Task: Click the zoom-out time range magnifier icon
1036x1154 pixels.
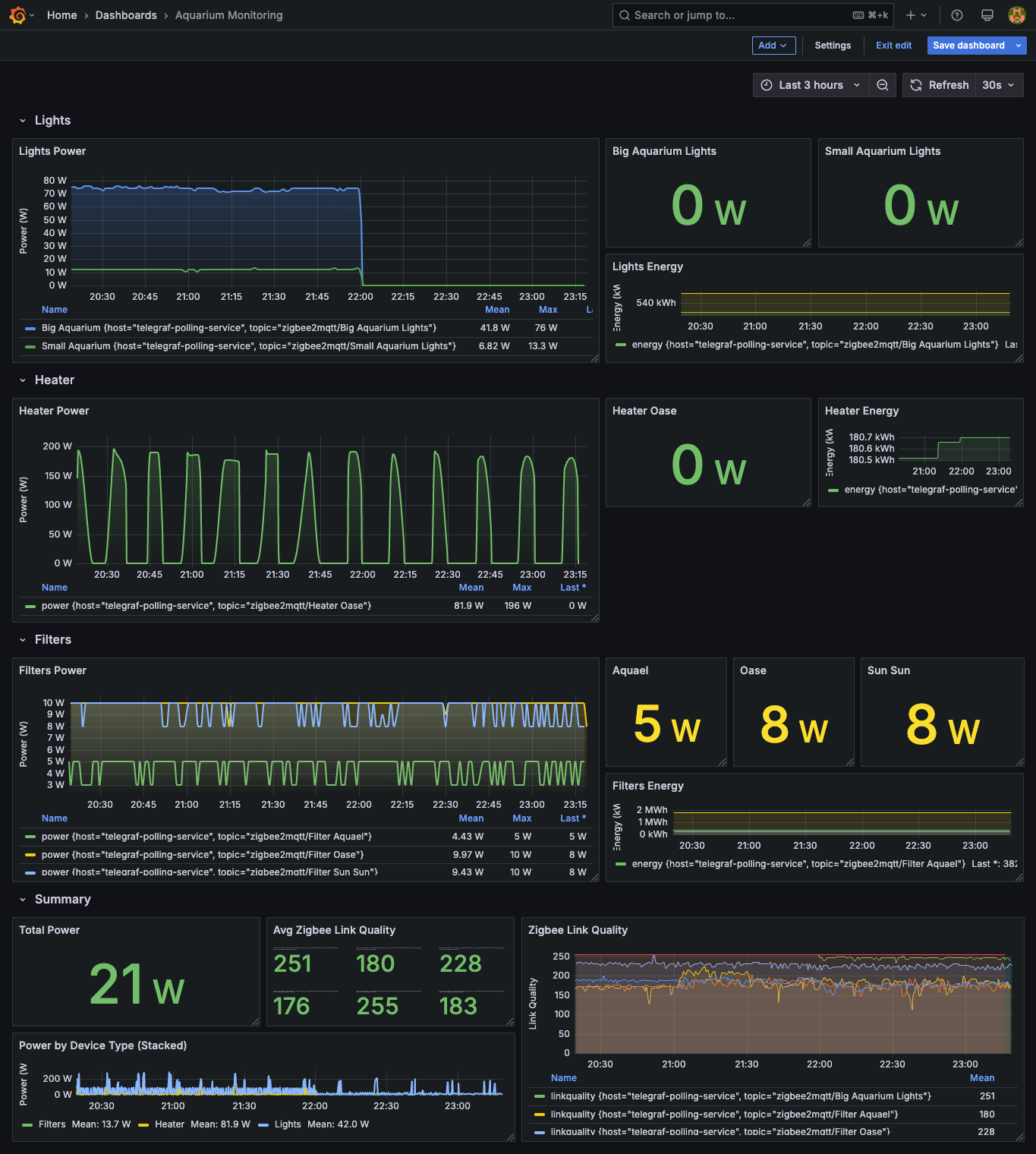Action: pos(882,84)
